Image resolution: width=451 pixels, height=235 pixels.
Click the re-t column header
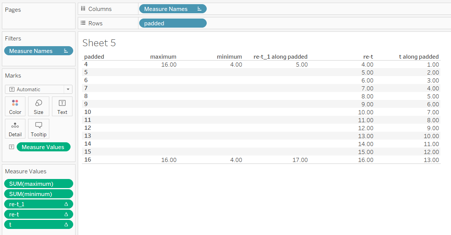pos(368,56)
